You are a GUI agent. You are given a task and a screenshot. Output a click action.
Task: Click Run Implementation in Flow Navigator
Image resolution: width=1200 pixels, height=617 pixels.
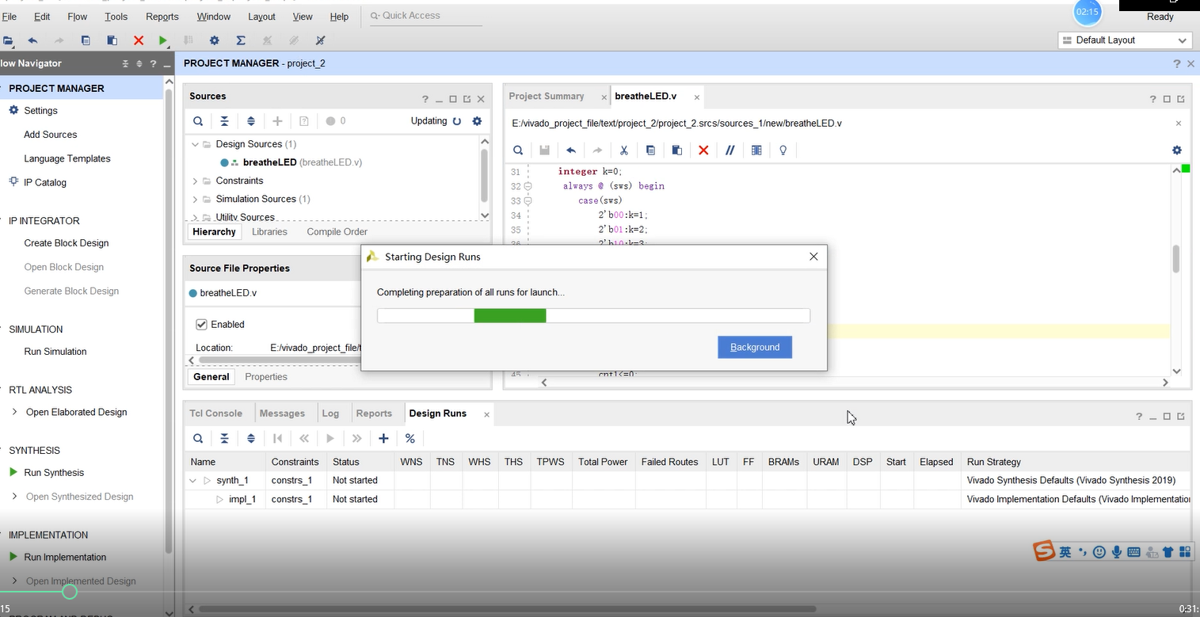coord(65,558)
